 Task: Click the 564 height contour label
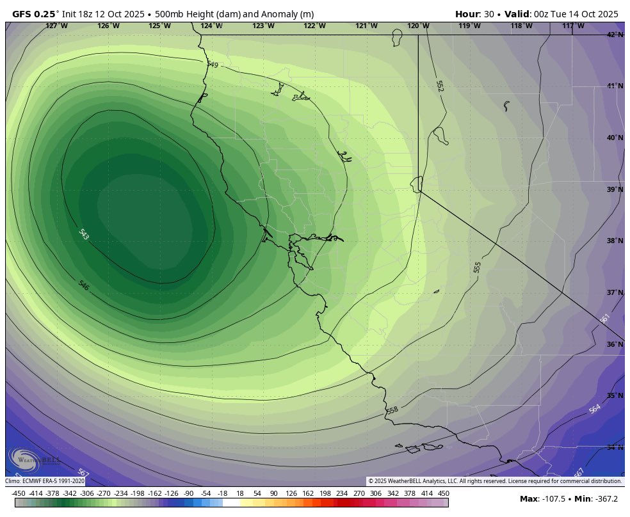pyautogui.click(x=595, y=409)
